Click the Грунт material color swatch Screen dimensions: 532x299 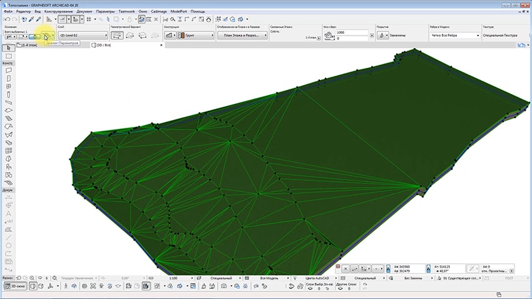pos(182,35)
